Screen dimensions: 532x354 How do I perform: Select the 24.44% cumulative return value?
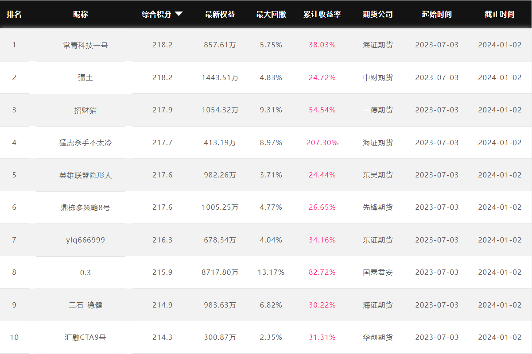tap(322, 175)
